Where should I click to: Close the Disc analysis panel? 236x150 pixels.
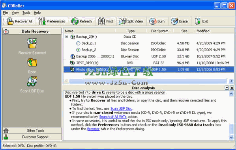(x=232, y=88)
